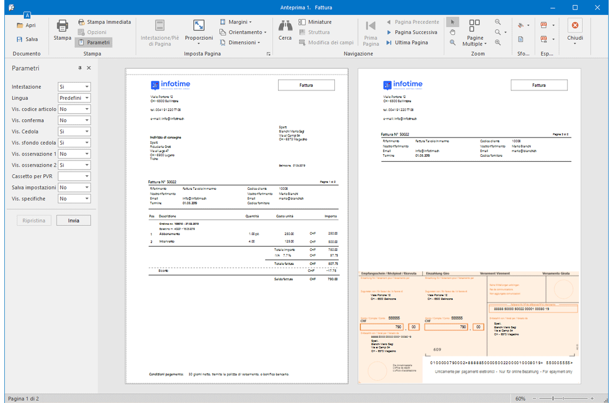Close the Parametri panel

click(89, 68)
